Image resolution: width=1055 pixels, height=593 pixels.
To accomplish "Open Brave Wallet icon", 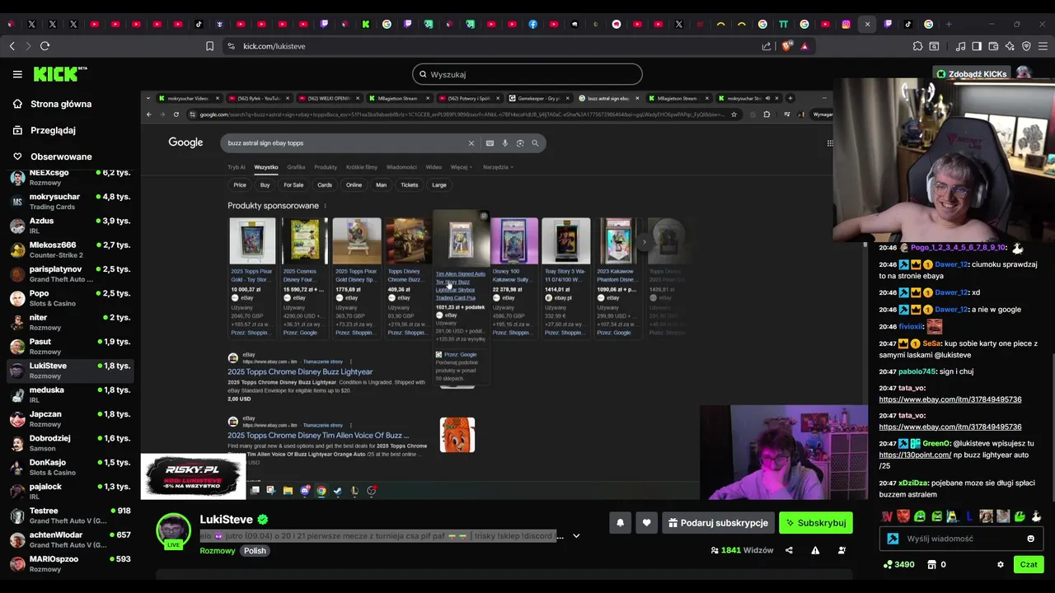I will pyautogui.click(x=993, y=46).
